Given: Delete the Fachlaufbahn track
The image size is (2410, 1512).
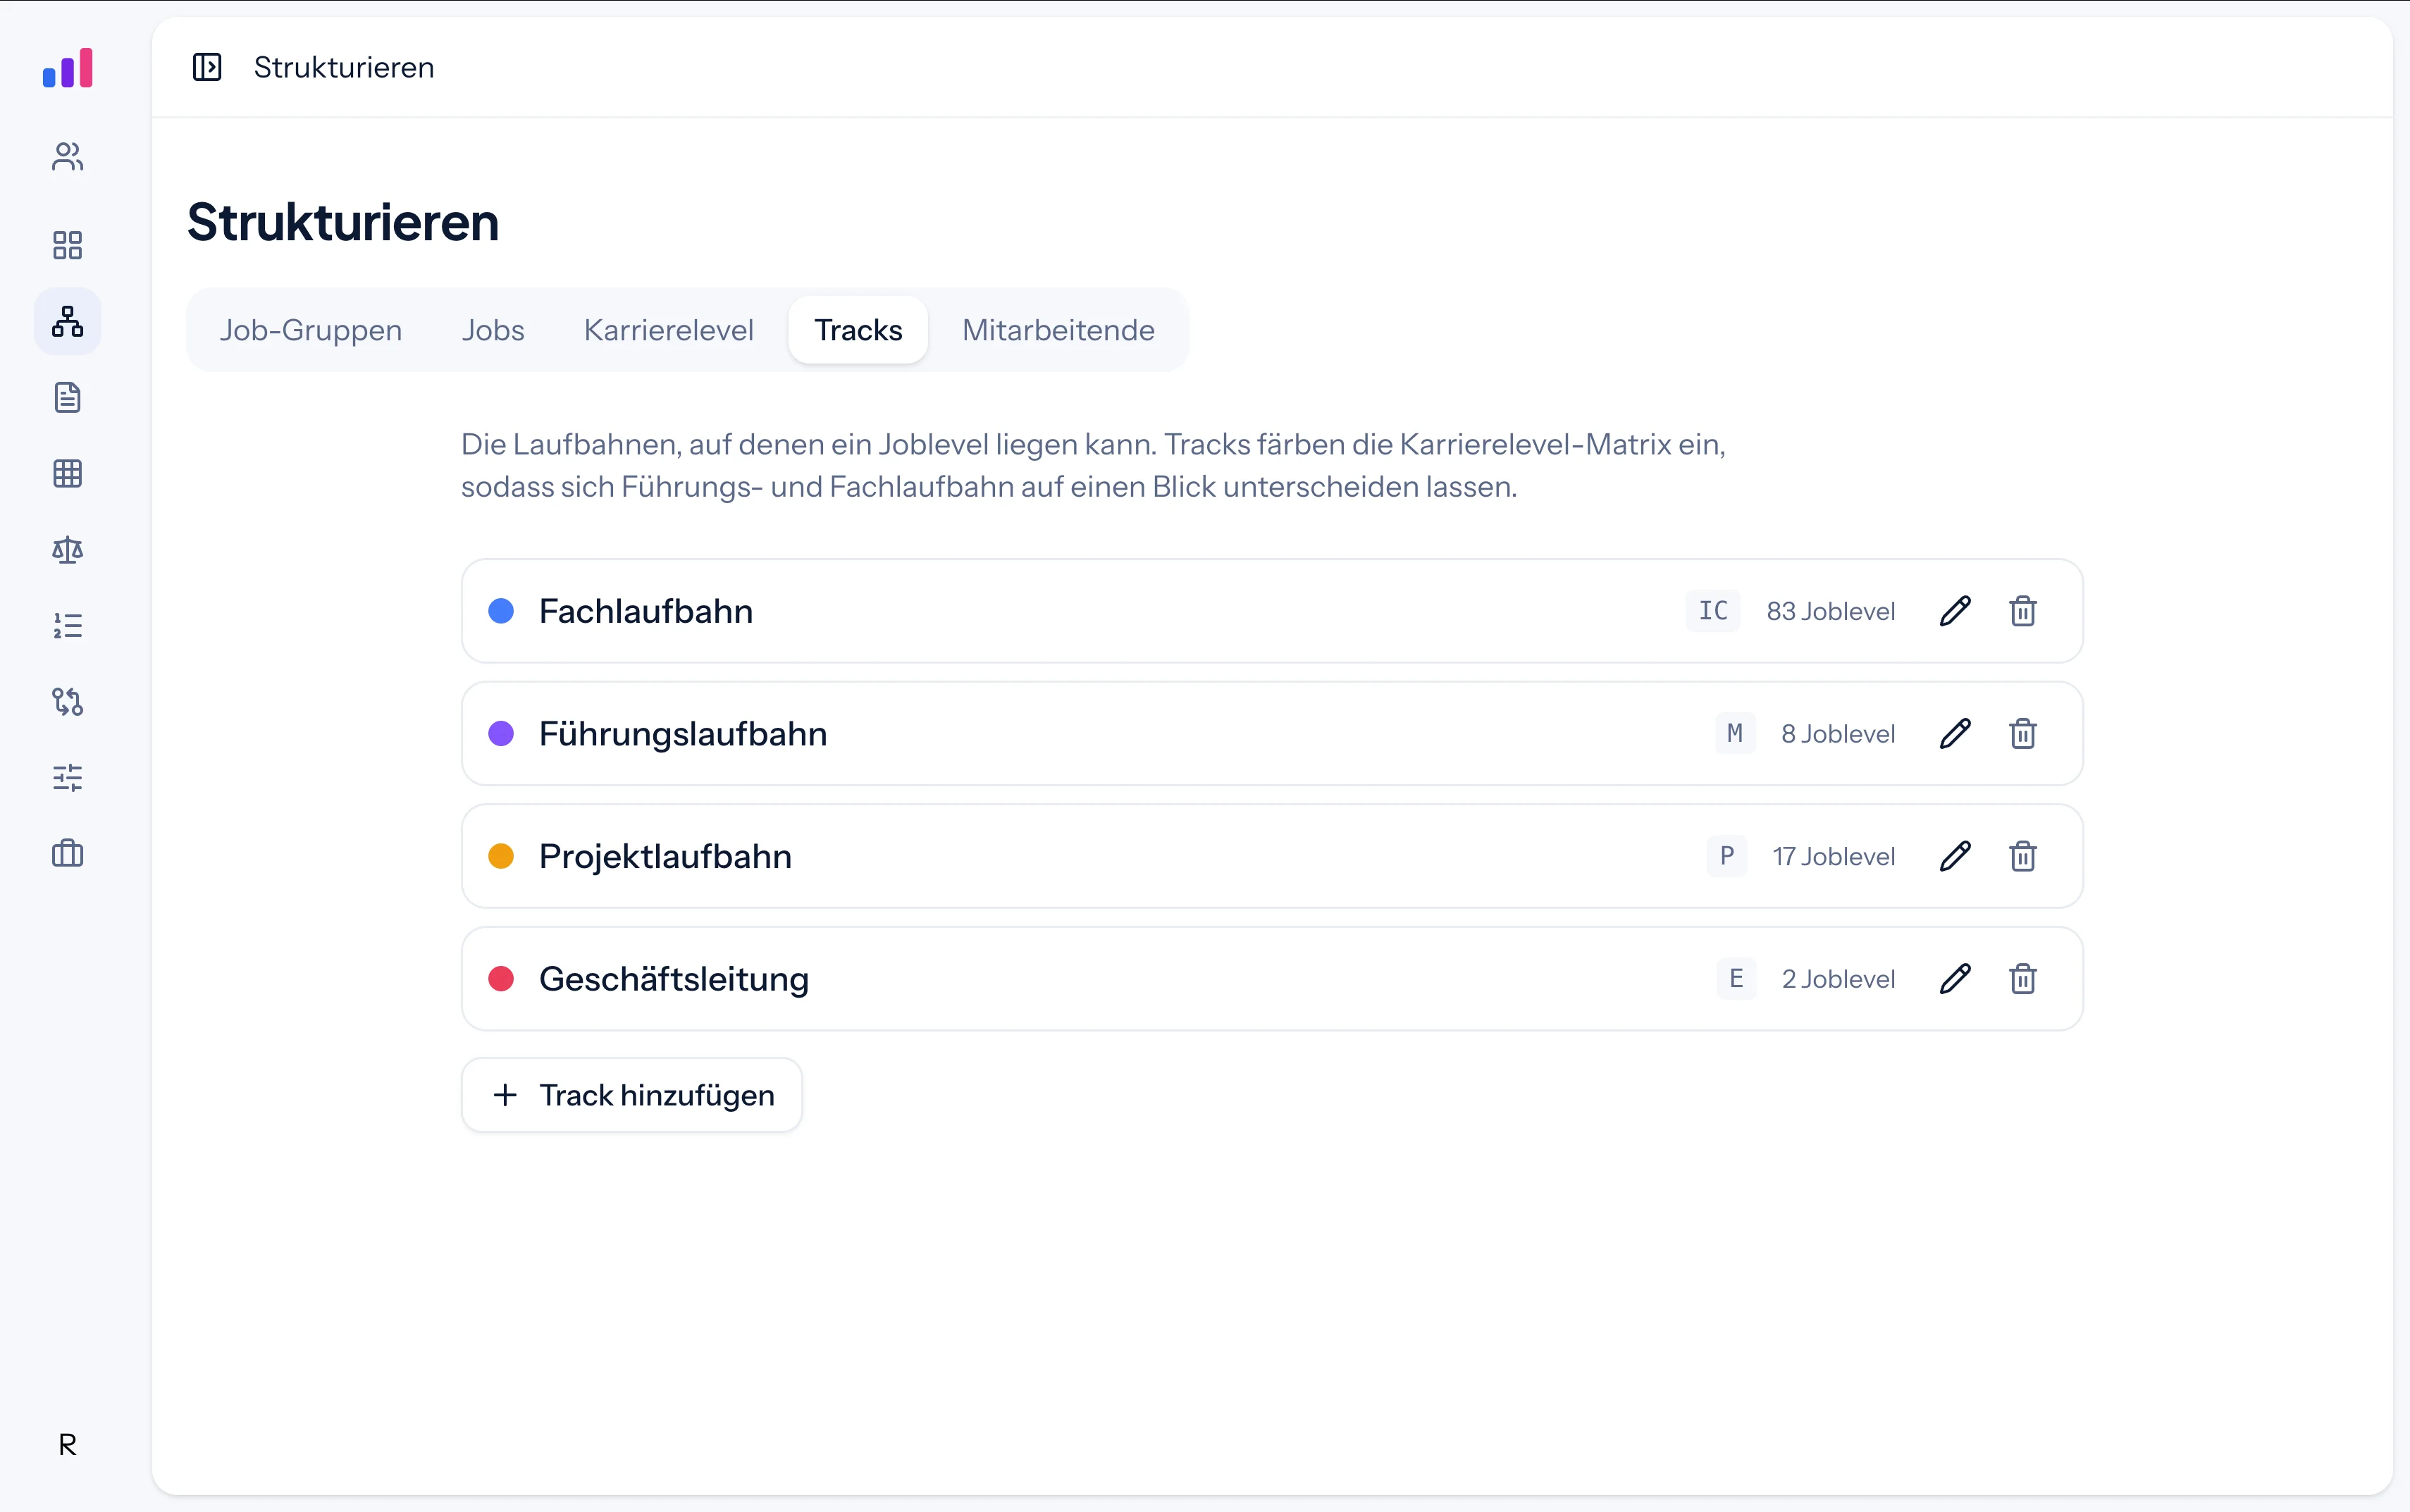Looking at the screenshot, I should click(x=2023, y=611).
